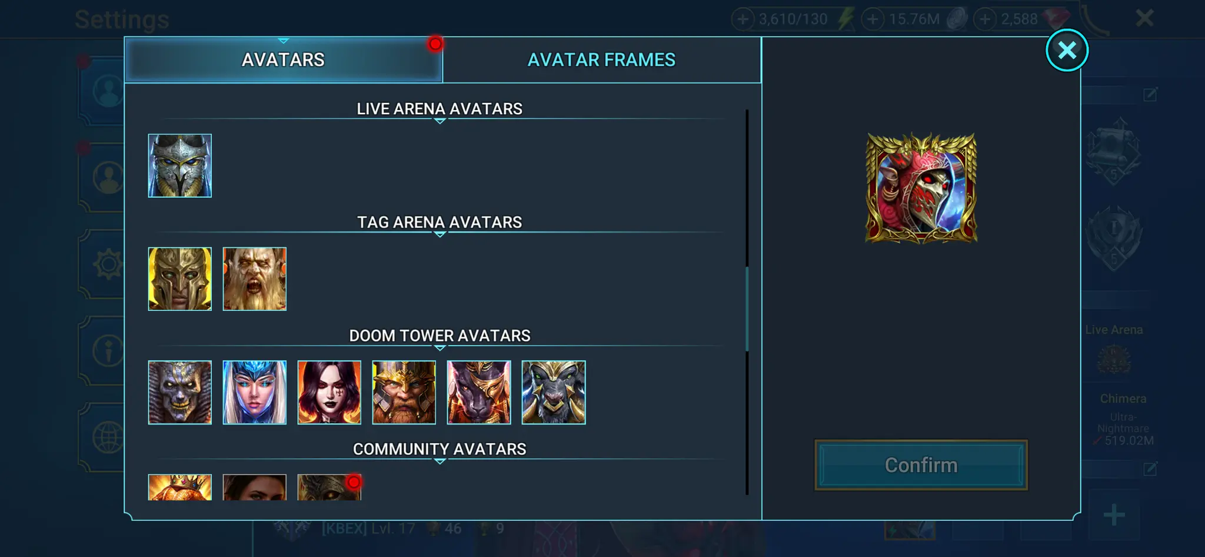Pick the screaming bearded barbarian avatar
1205x557 pixels.
pos(254,279)
